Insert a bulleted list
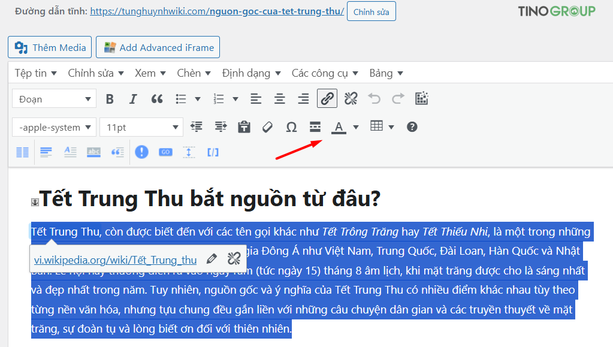The height and width of the screenshot is (347, 613). 180,99
